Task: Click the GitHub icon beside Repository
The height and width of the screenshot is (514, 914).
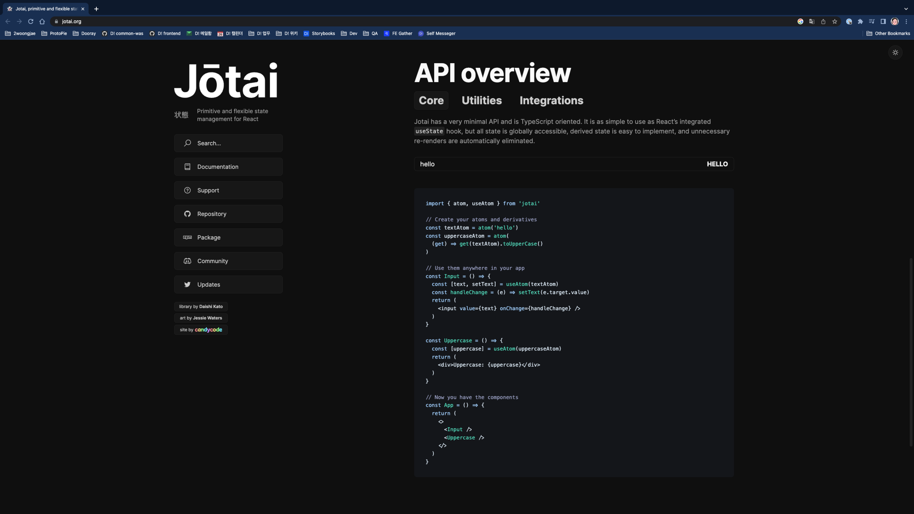Action: tap(187, 214)
